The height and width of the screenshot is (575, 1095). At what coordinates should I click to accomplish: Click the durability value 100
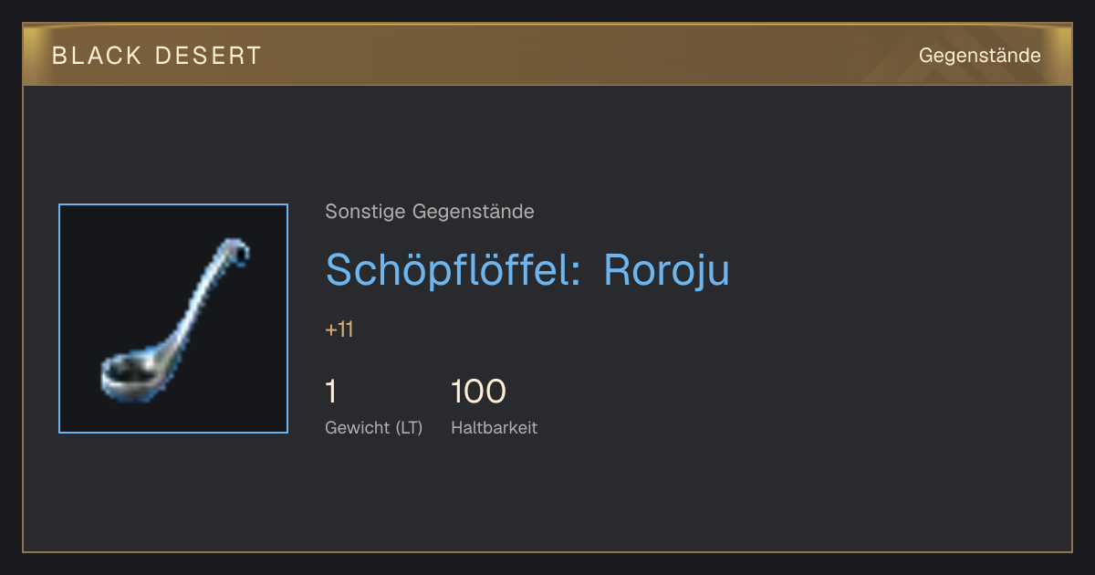478,392
